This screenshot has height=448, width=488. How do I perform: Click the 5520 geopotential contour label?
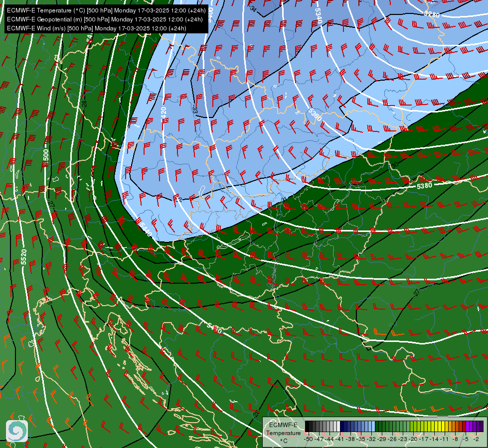[24, 257]
